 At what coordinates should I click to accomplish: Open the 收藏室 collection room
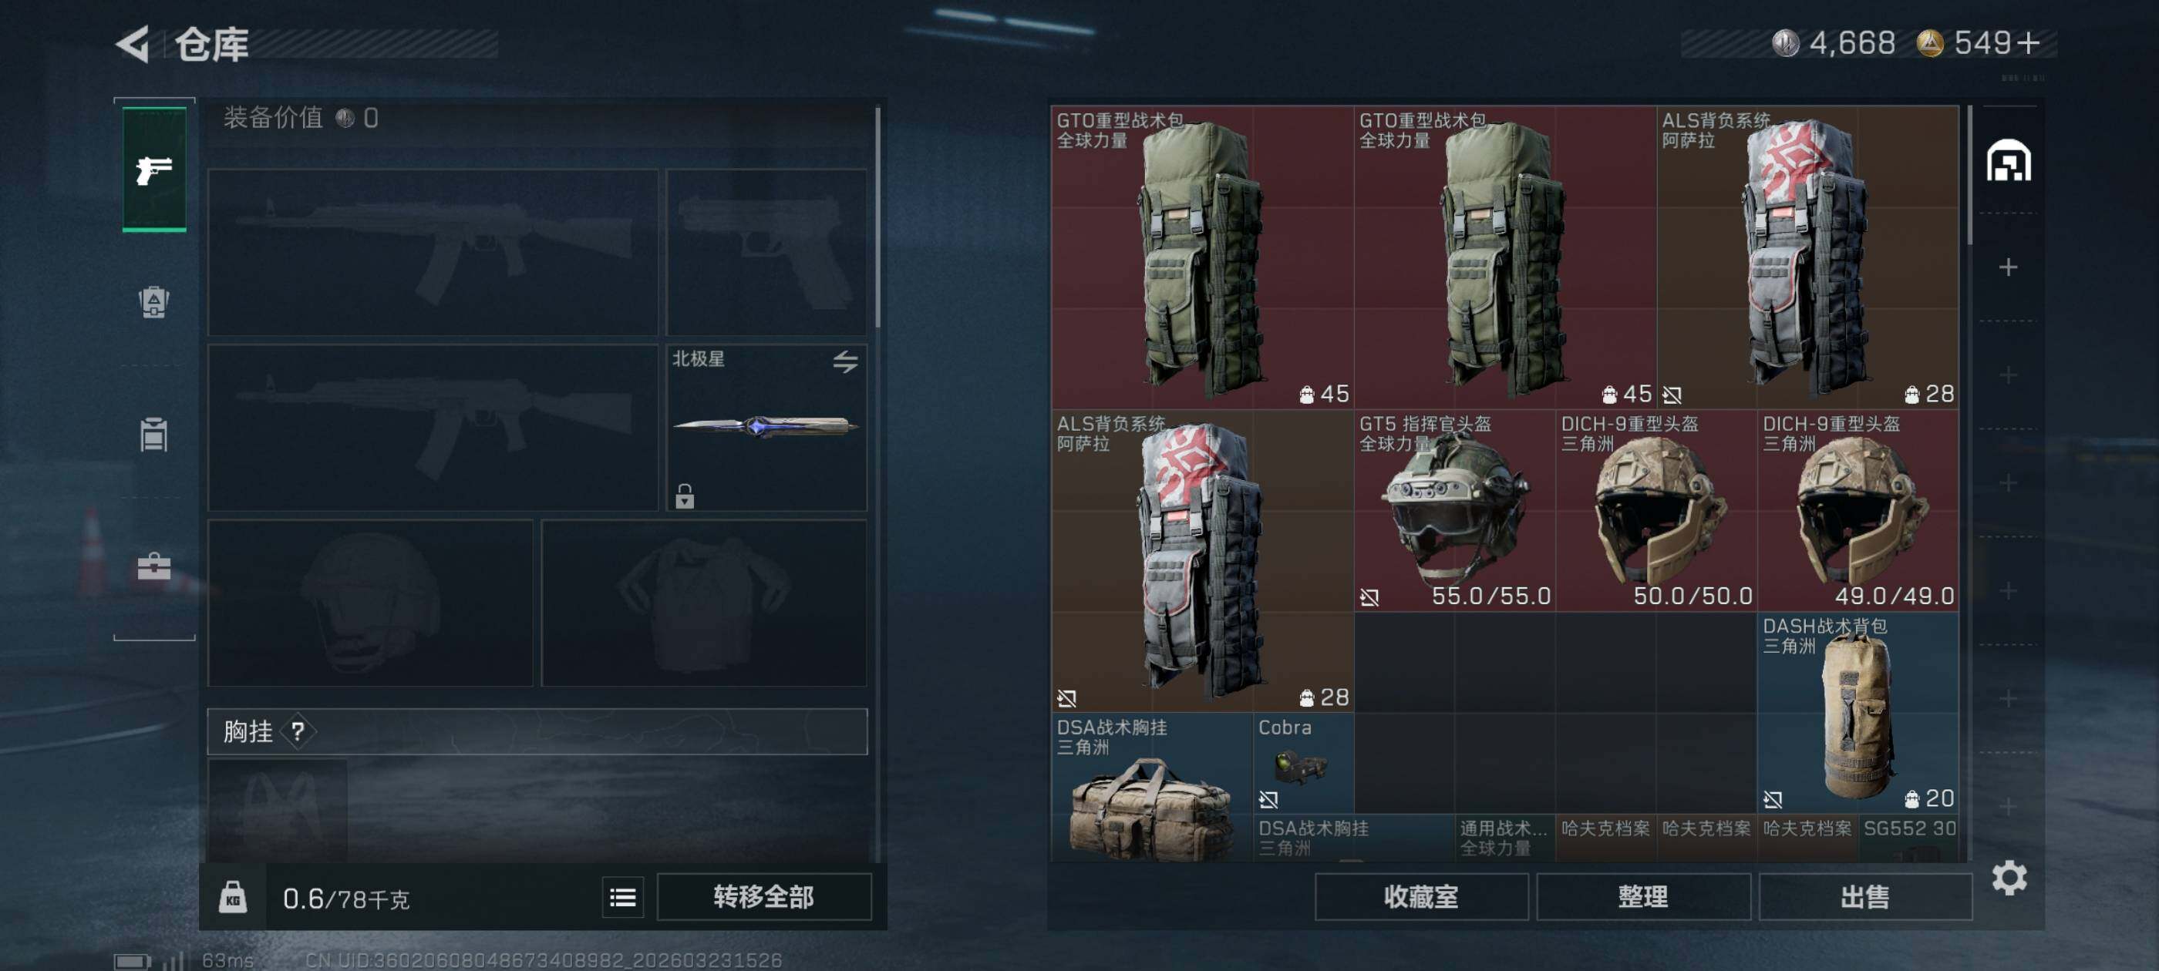click(x=1421, y=897)
